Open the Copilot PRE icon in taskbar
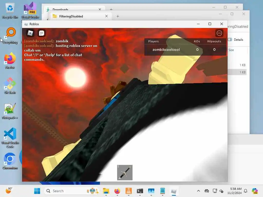This screenshot has width=263, height=197. [255, 191]
